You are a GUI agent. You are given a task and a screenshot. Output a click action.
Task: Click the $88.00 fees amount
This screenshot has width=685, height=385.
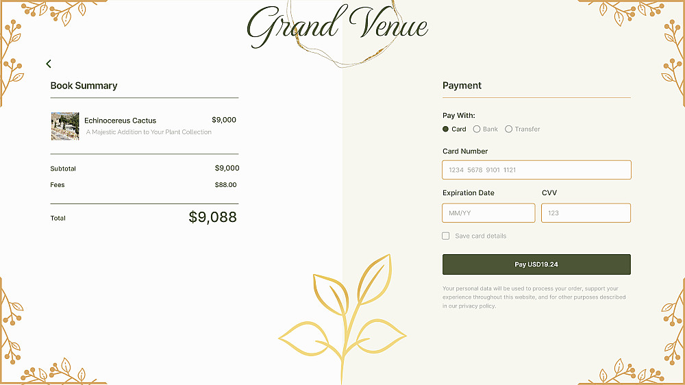pos(225,185)
